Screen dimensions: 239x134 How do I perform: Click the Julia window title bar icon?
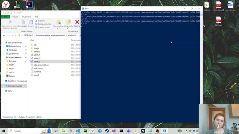83,9
